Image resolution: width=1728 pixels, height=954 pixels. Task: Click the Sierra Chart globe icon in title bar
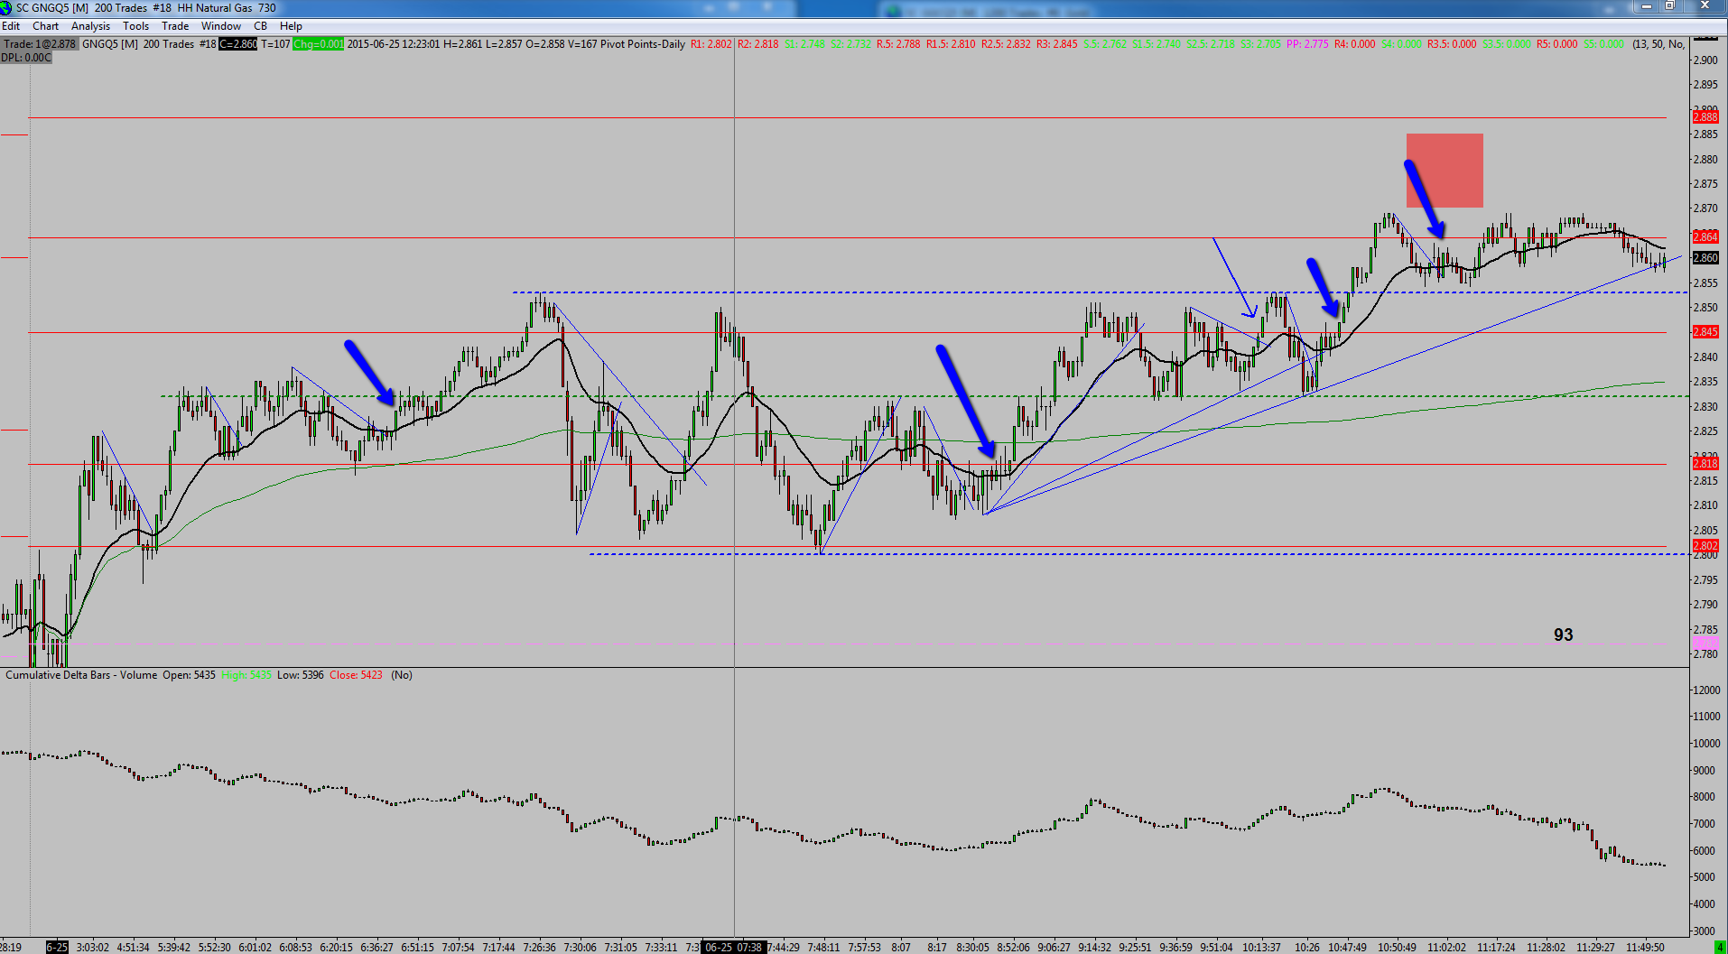(6, 8)
